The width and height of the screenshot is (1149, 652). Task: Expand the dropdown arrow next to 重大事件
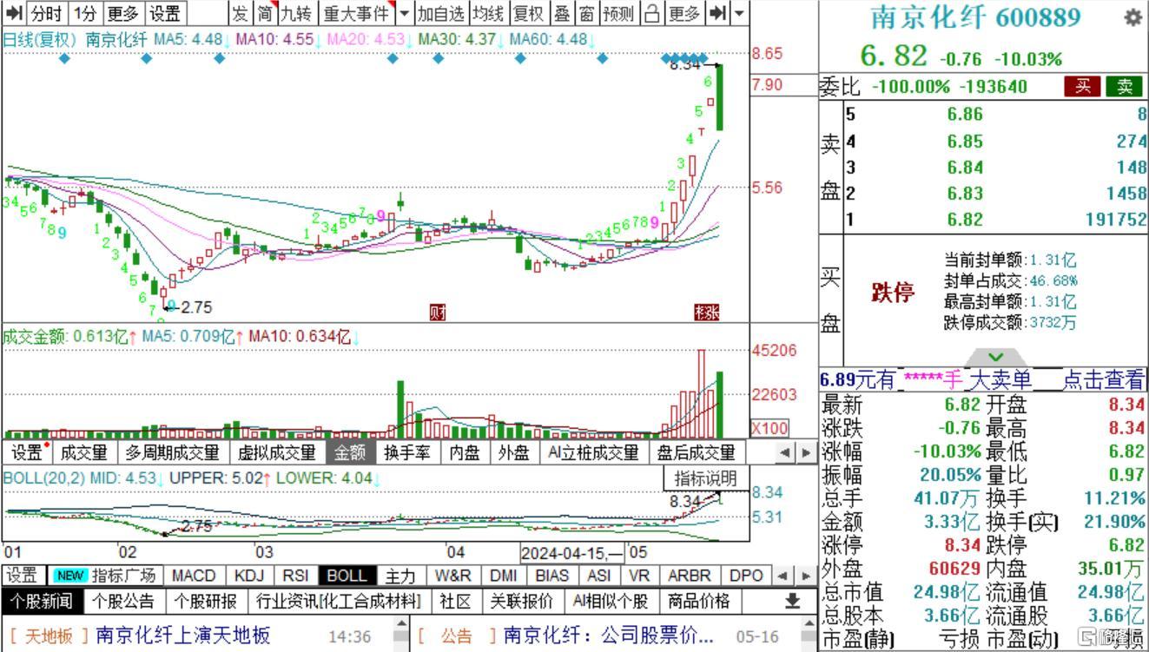pos(404,13)
